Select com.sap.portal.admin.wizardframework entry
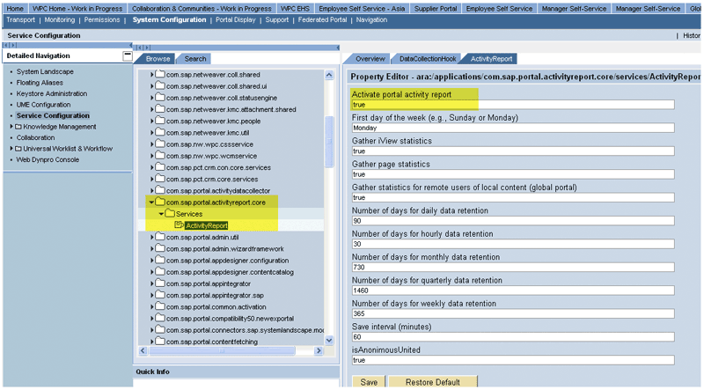This screenshot has height=390, width=704. click(225, 248)
